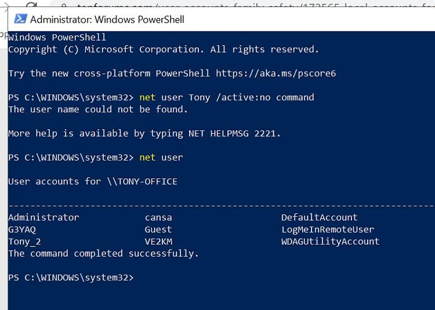Click the second 'net user' command text
435x310 pixels.
(x=161, y=157)
